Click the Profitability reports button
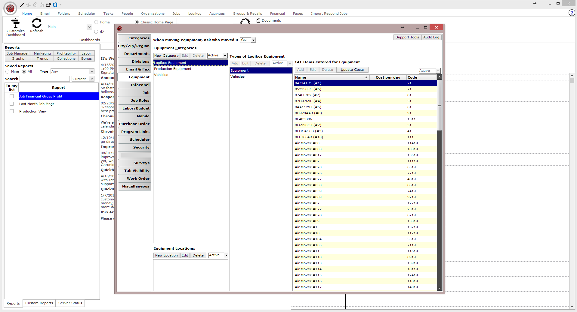 click(x=66, y=53)
